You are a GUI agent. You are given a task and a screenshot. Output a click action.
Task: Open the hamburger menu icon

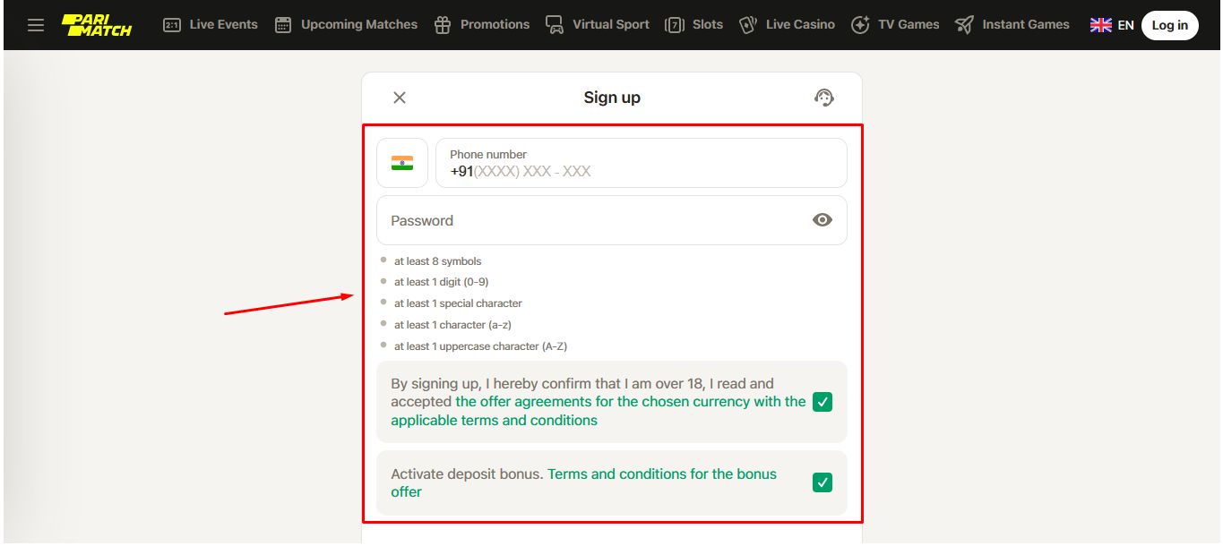coord(36,25)
